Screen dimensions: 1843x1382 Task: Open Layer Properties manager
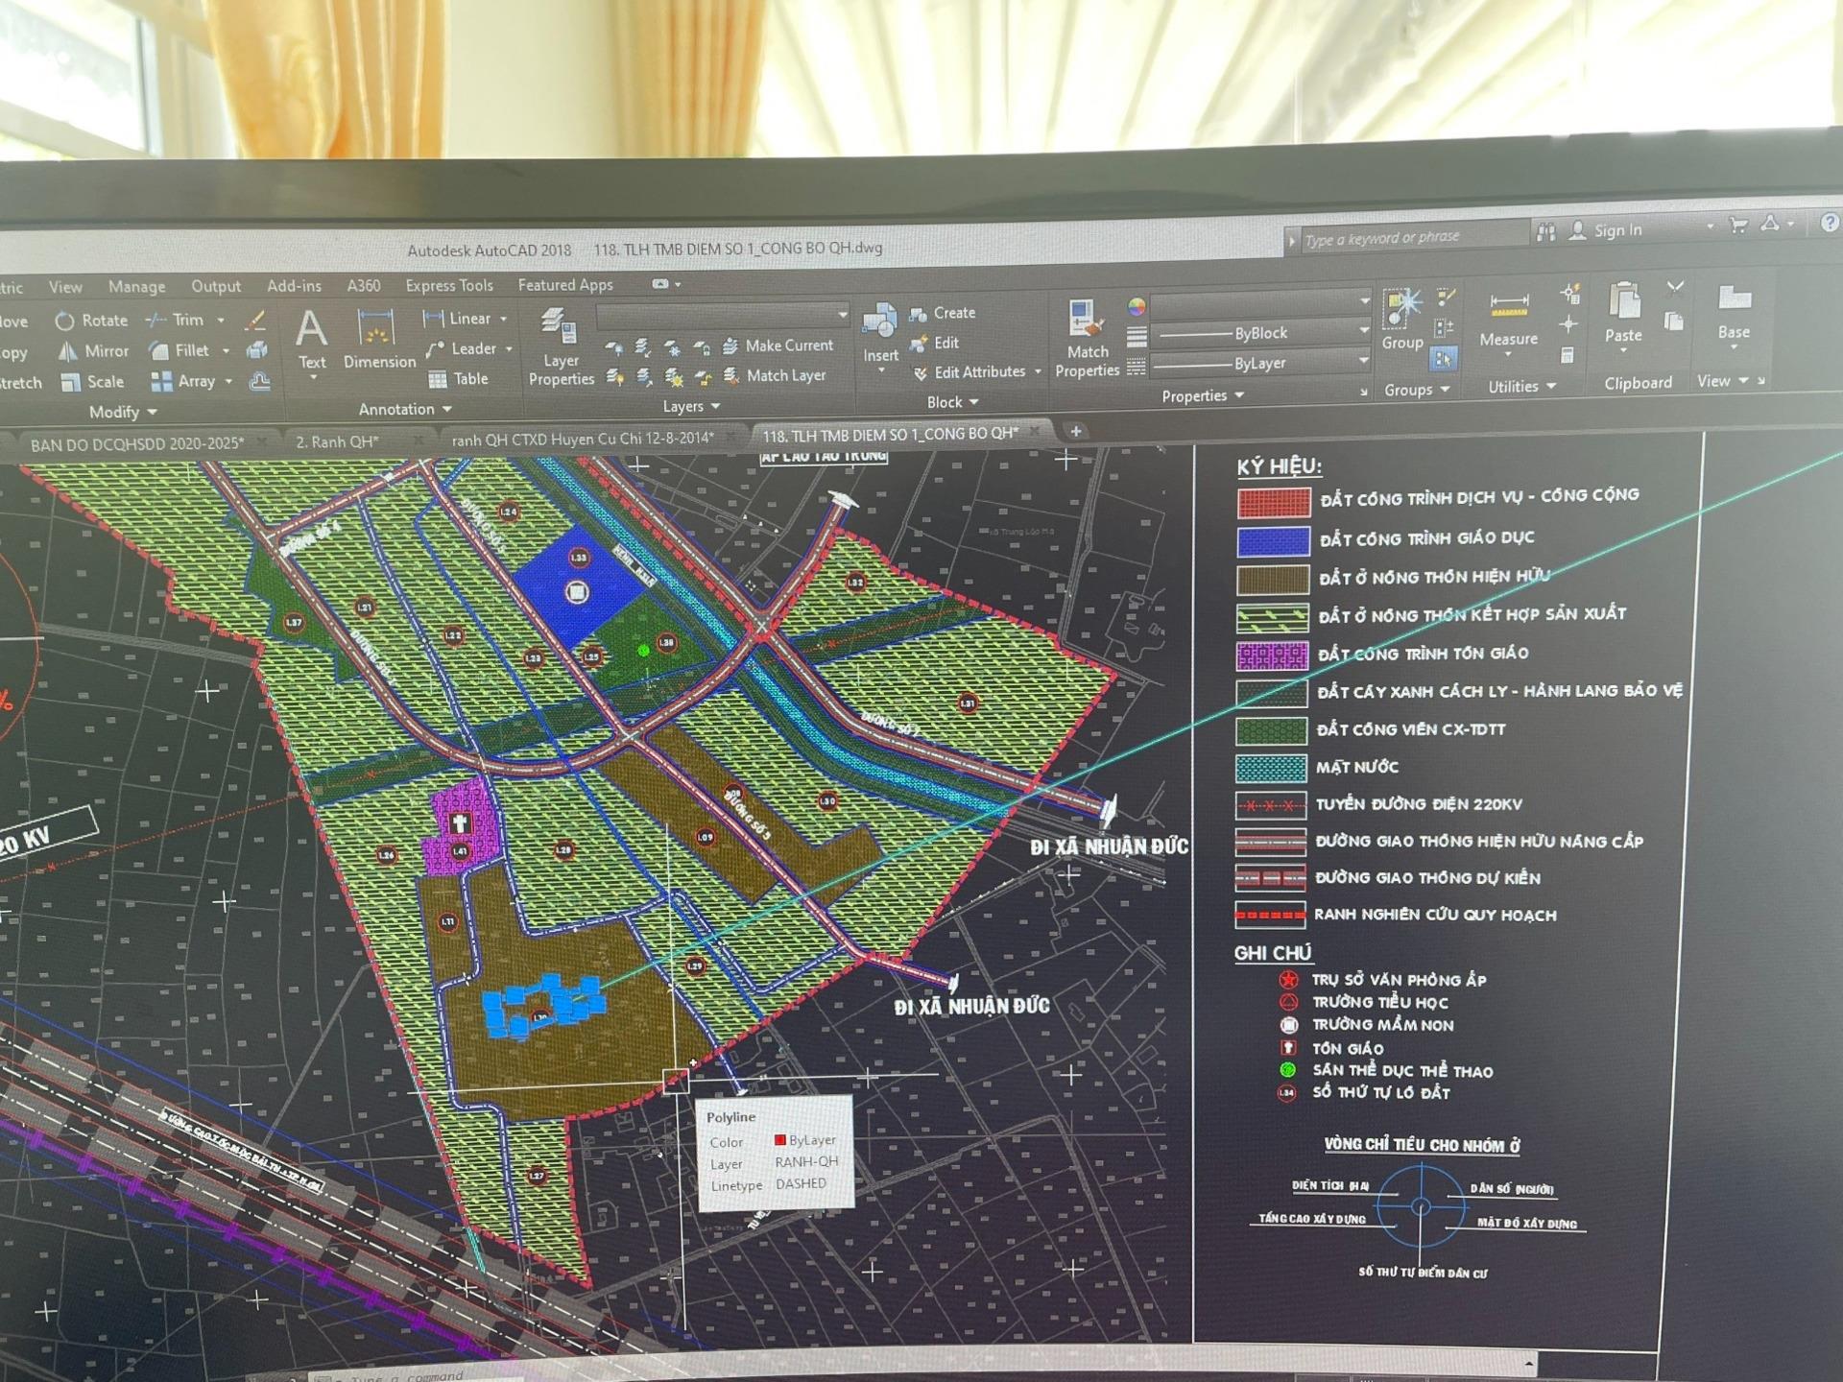point(561,347)
